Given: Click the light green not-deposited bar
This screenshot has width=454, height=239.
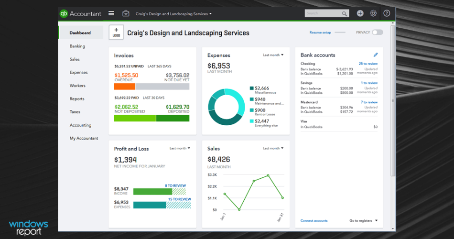Looking at the screenshot, I should click(x=135, y=118).
